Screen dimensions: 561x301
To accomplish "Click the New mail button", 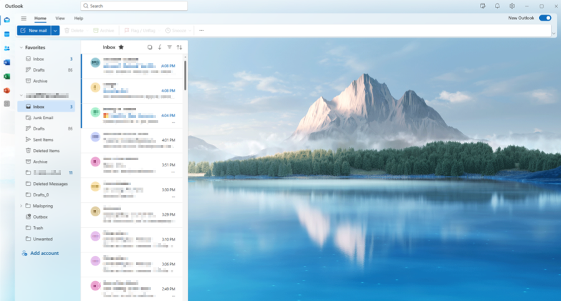I will point(34,30).
